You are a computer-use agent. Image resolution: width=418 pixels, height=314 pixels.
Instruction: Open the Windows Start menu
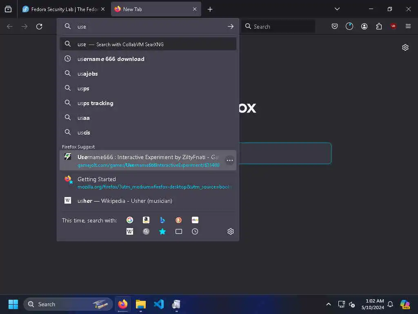coord(13,304)
